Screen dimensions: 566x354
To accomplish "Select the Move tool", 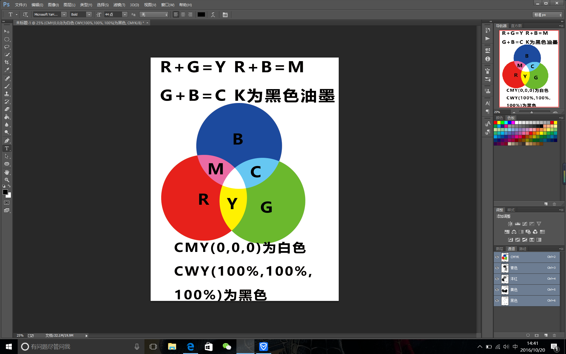I will click(x=7, y=32).
